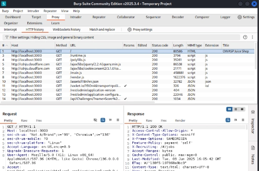Open the help question-mark icon
This screenshot has height=171, width=259.
point(245,37)
